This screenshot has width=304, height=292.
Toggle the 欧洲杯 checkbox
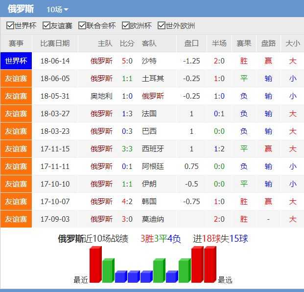[125, 26]
